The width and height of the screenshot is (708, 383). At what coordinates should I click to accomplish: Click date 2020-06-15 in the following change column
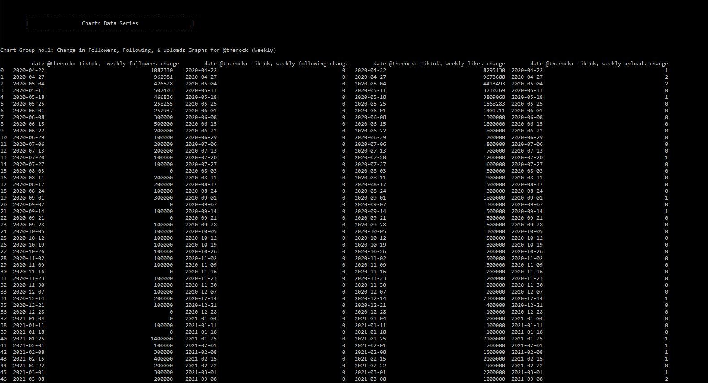click(x=201, y=124)
